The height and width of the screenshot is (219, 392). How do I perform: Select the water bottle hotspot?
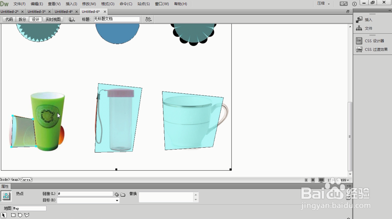click(x=118, y=118)
